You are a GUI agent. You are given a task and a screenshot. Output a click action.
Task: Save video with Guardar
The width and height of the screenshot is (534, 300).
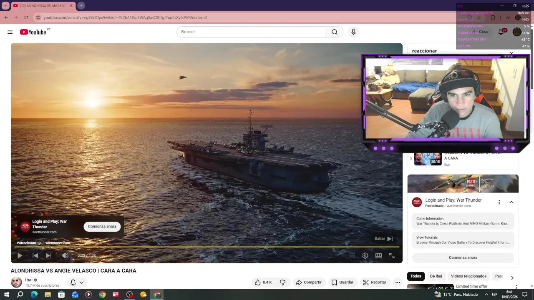(x=343, y=282)
